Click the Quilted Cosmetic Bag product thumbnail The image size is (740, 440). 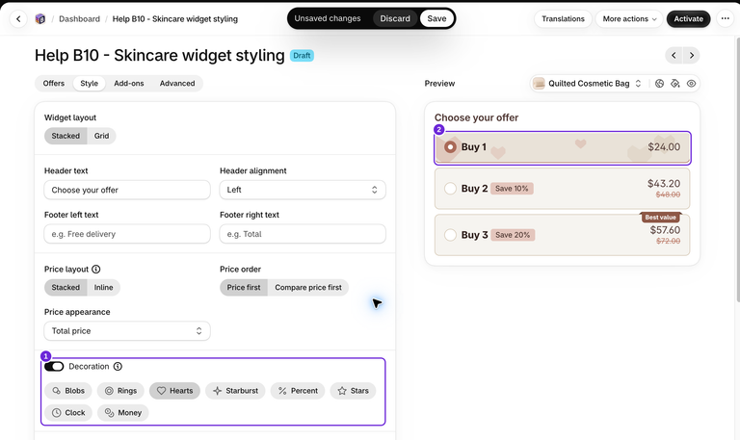539,84
